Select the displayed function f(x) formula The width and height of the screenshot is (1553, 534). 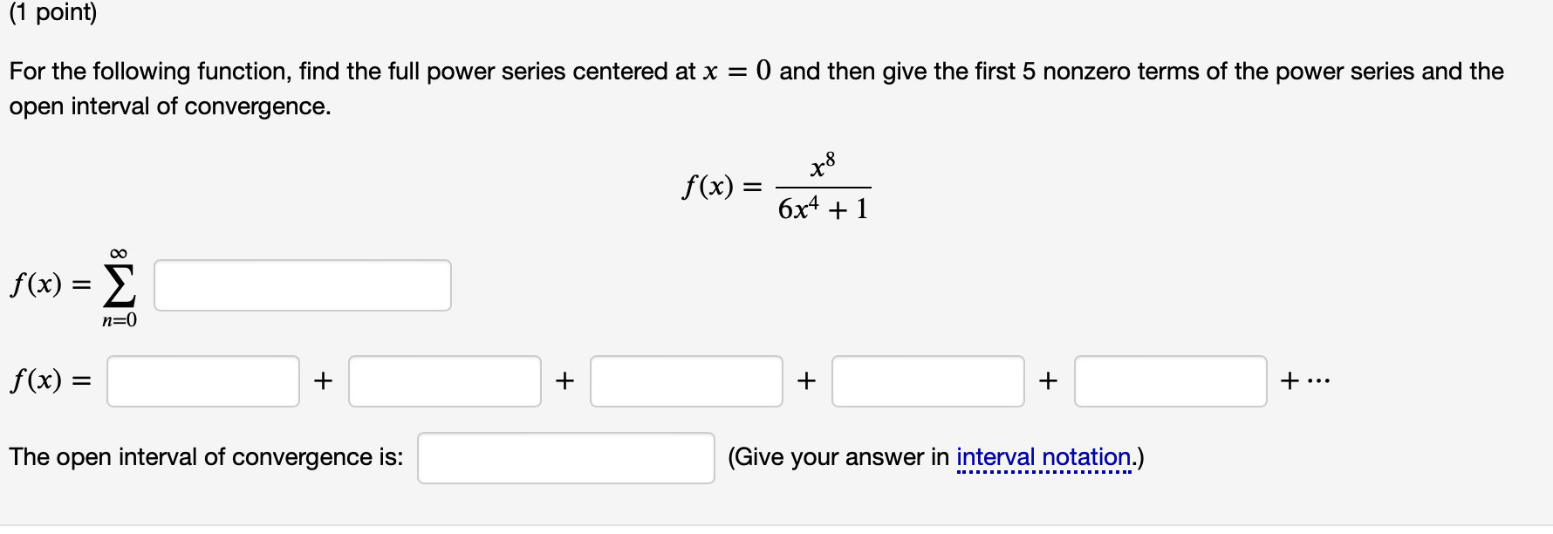tap(776, 183)
